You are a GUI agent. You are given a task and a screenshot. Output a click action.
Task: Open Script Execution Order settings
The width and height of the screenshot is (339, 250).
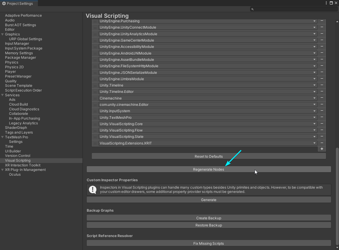pyautogui.click(x=23, y=90)
